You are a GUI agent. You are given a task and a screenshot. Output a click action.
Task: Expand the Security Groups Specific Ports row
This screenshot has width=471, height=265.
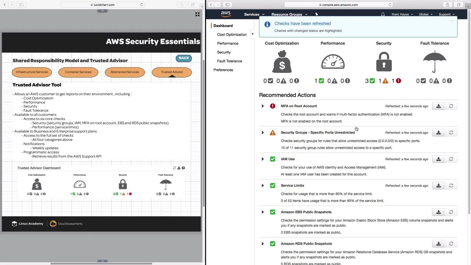coord(263,132)
